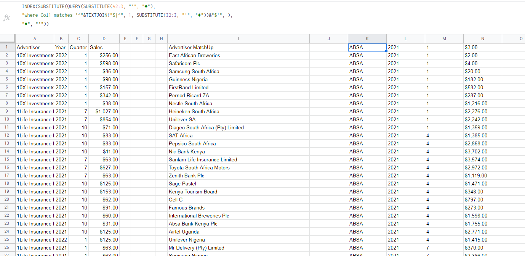Click the $370.00 cell
Viewport: 525px width, 256px height.
tap(483, 248)
